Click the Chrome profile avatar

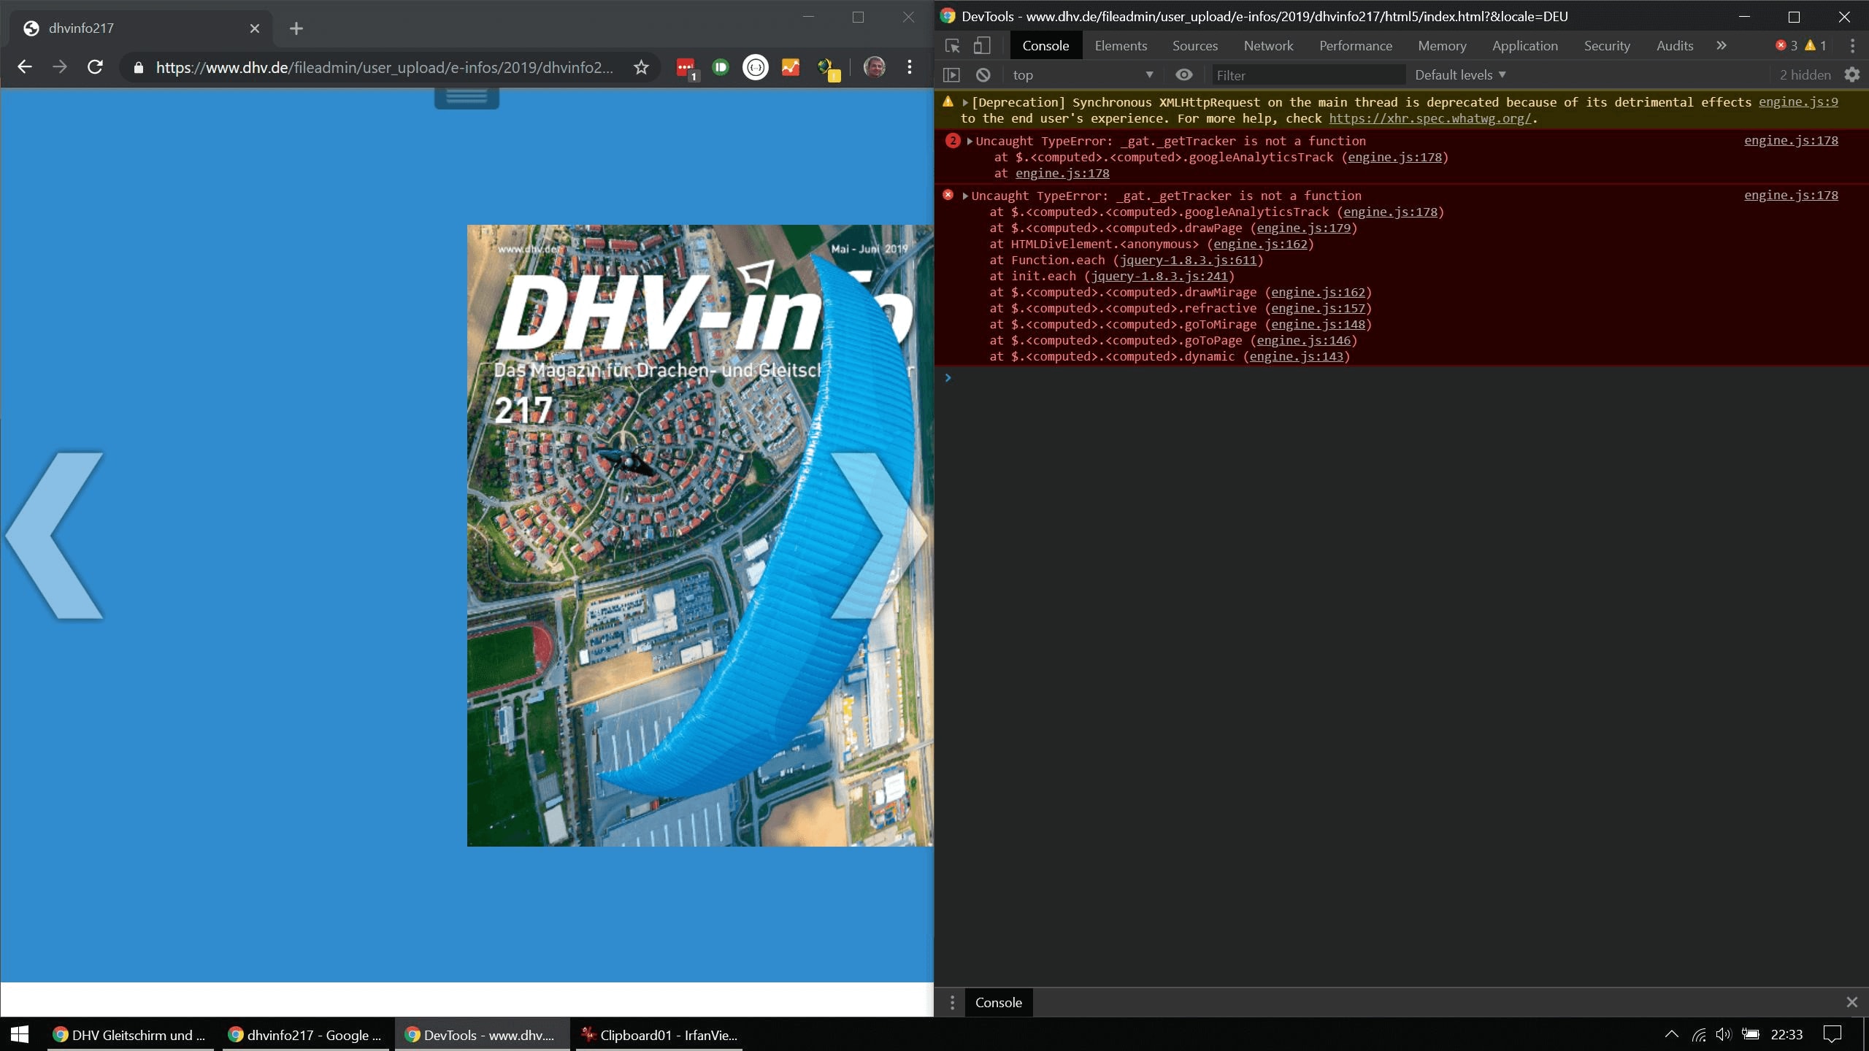tap(874, 68)
